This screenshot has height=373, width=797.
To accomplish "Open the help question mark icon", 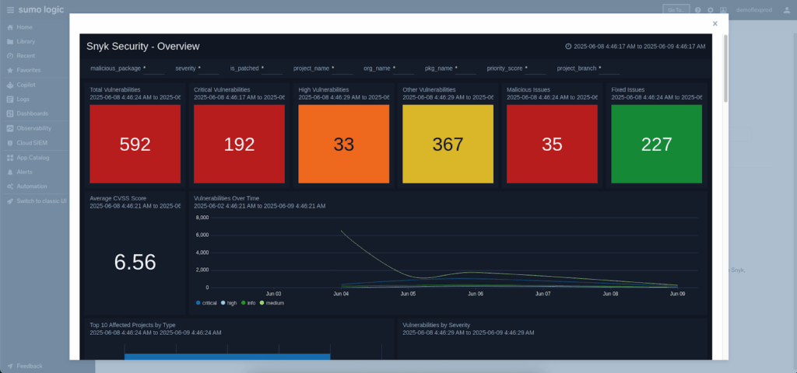I will point(697,10).
